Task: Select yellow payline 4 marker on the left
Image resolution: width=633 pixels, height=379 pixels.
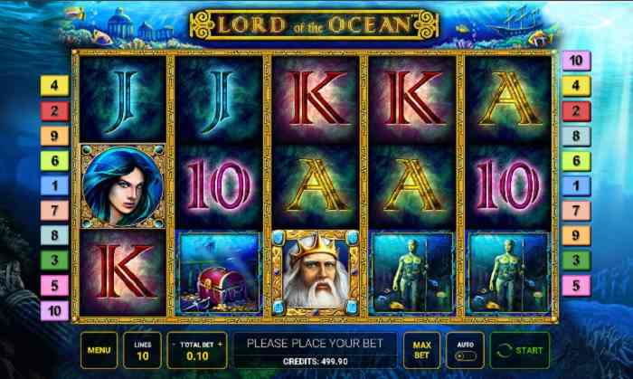Action: [54, 86]
